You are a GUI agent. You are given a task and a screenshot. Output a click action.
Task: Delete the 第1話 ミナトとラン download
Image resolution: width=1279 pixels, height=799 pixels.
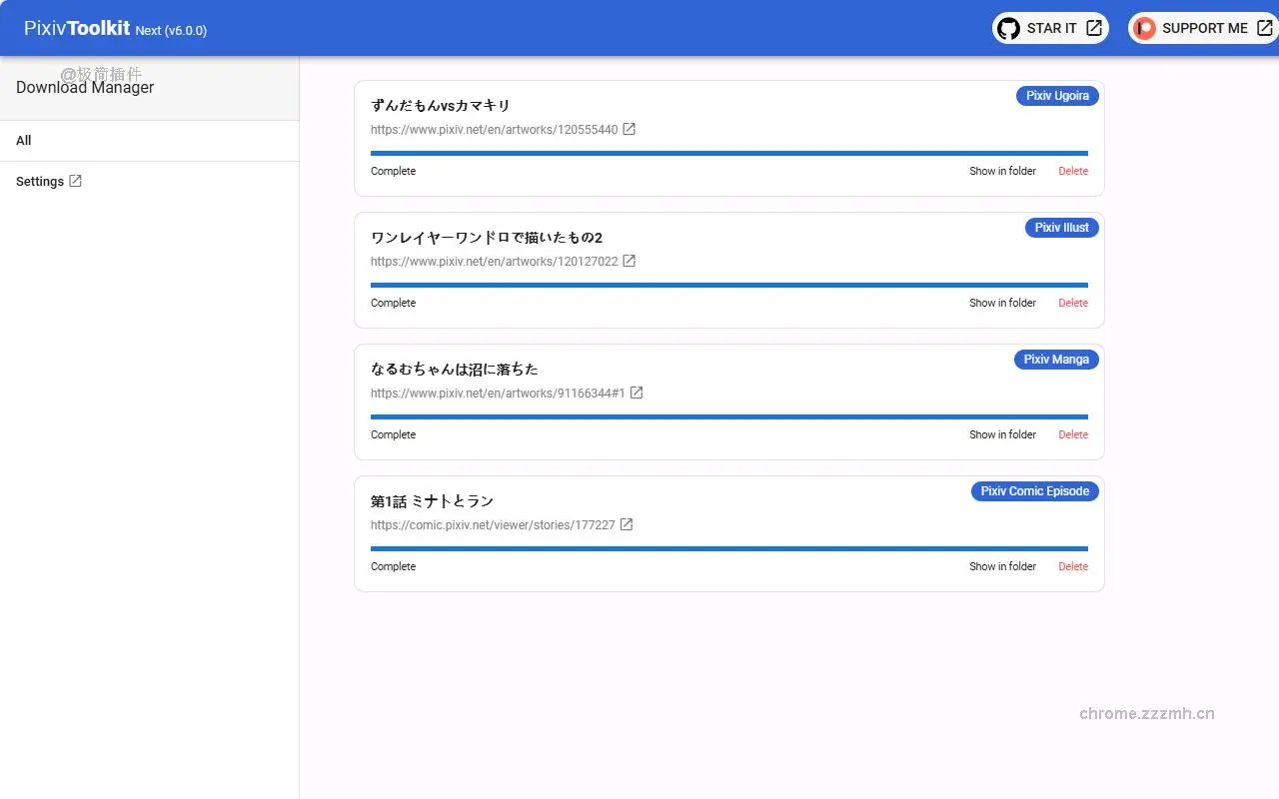tap(1072, 566)
